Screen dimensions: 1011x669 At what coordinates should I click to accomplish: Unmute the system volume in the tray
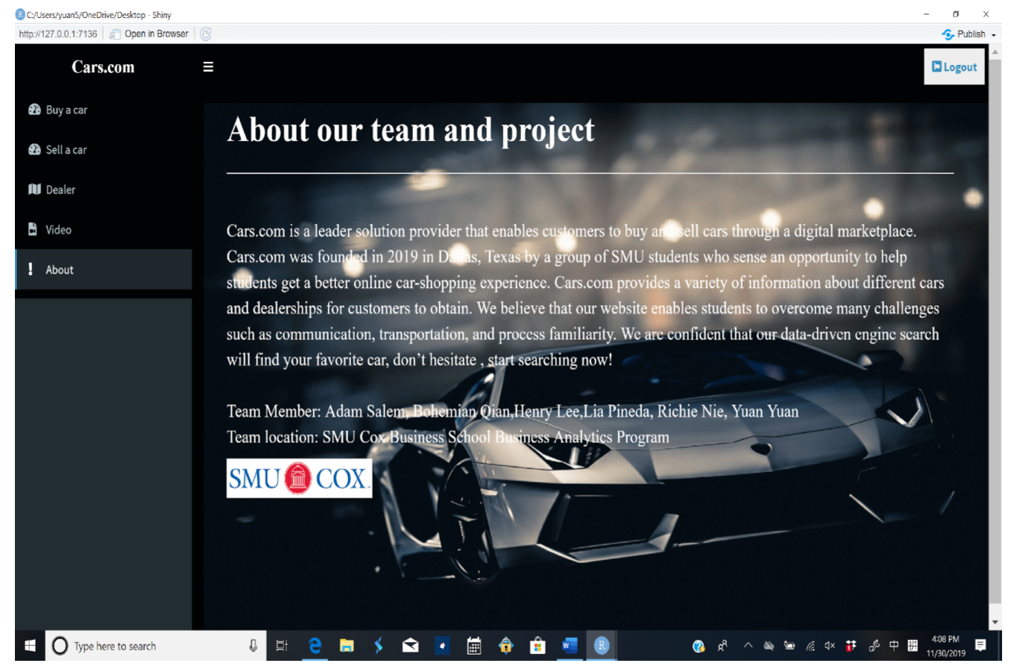pos(829,646)
